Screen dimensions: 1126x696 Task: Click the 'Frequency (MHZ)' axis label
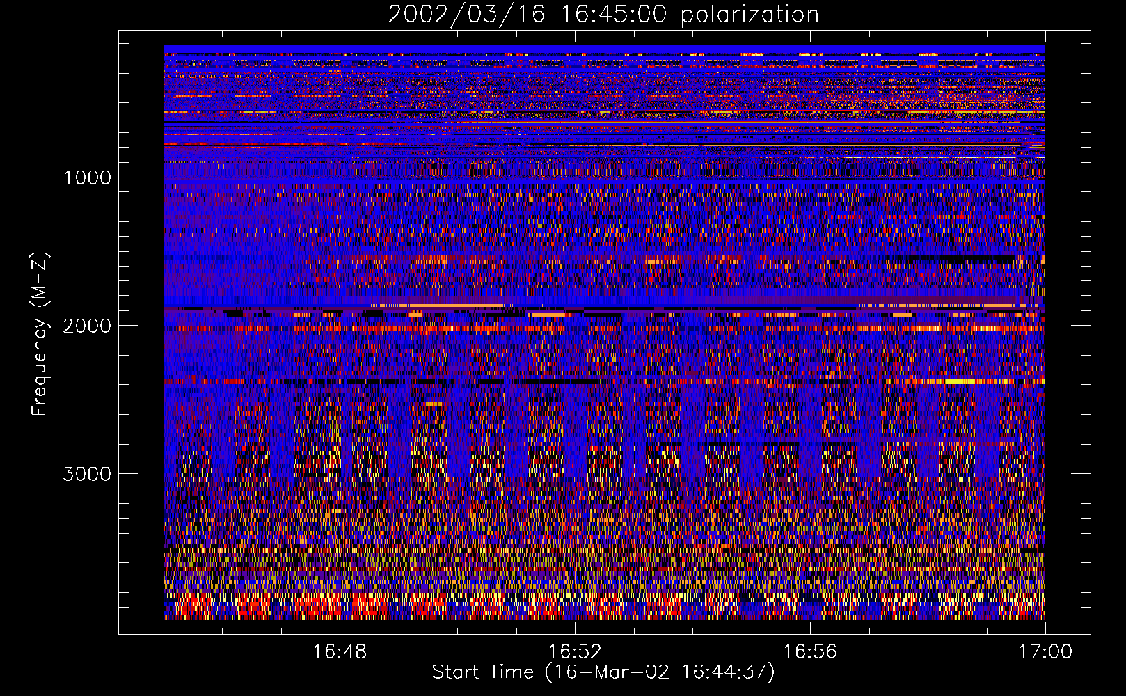pos(40,334)
